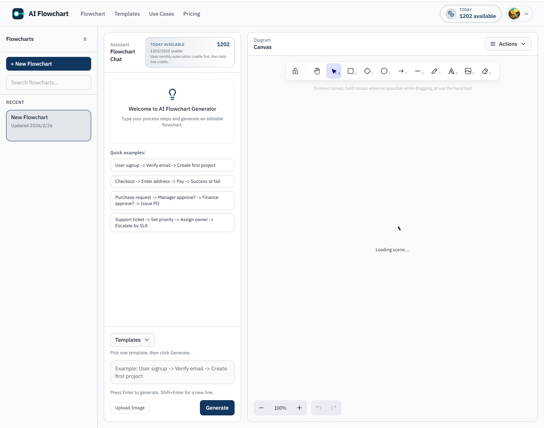Select the Hand pan tool
544x428 pixels.
tap(317, 71)
